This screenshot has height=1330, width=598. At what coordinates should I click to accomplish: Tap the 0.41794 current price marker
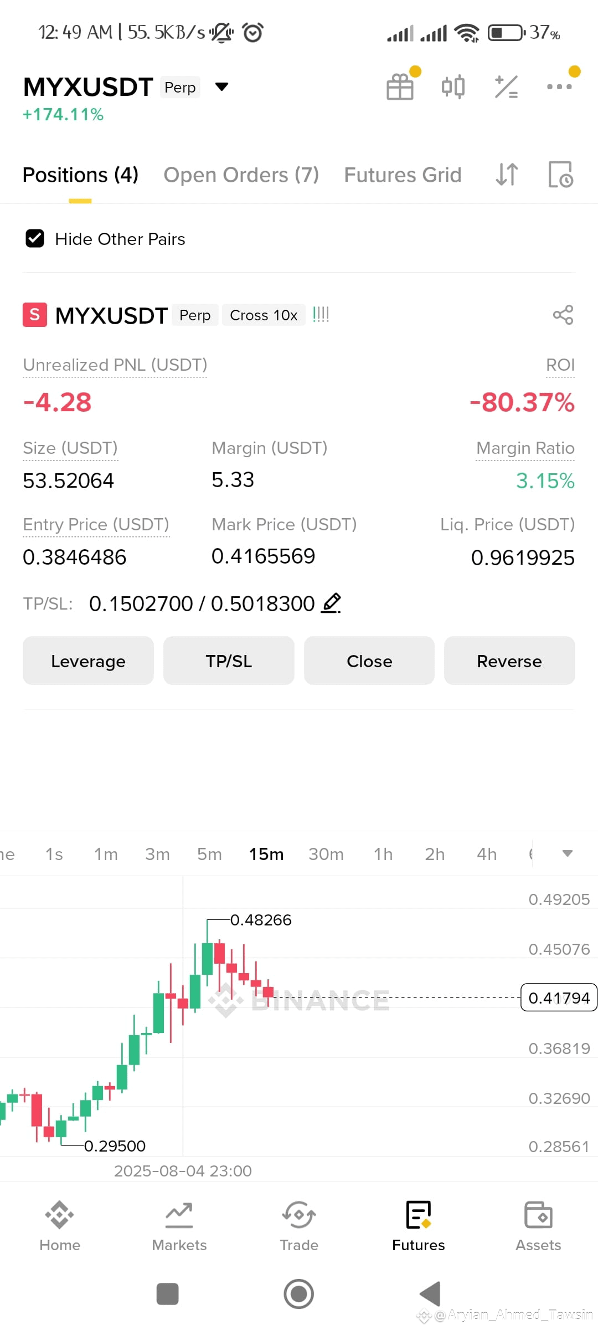[x=559, y=997]
